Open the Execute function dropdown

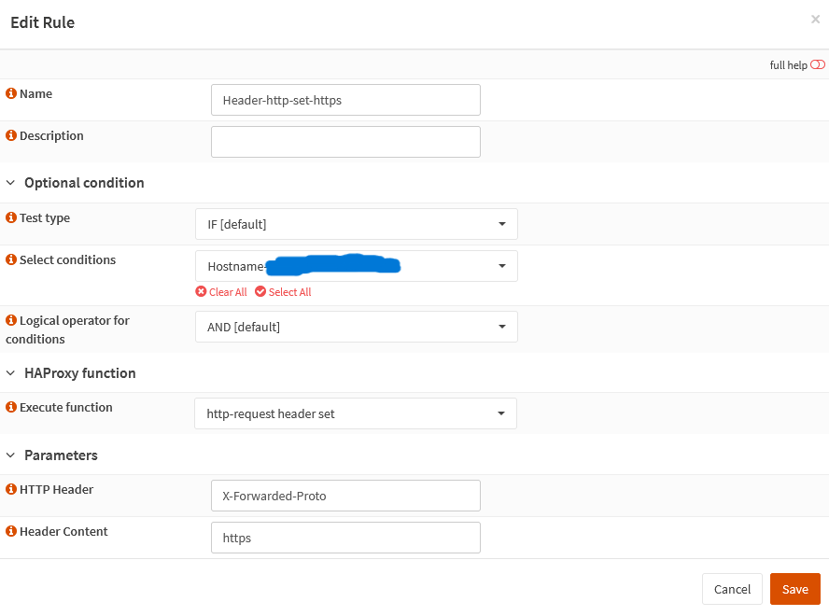[x=355, y=413]
